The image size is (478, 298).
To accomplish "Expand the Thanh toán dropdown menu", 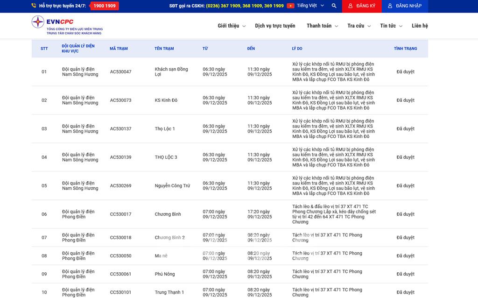I will pos(321,26).
